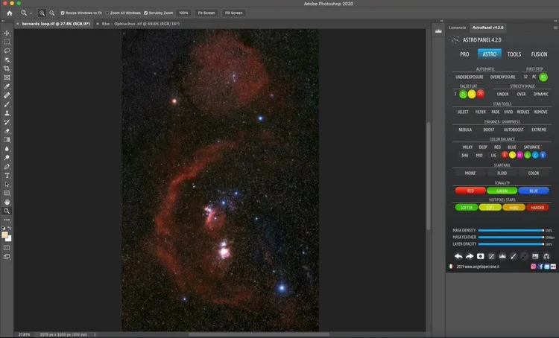Toggle Resize Windows to Fit checkbox
This screenshot has width=559, height=338.
coord(63,13)
